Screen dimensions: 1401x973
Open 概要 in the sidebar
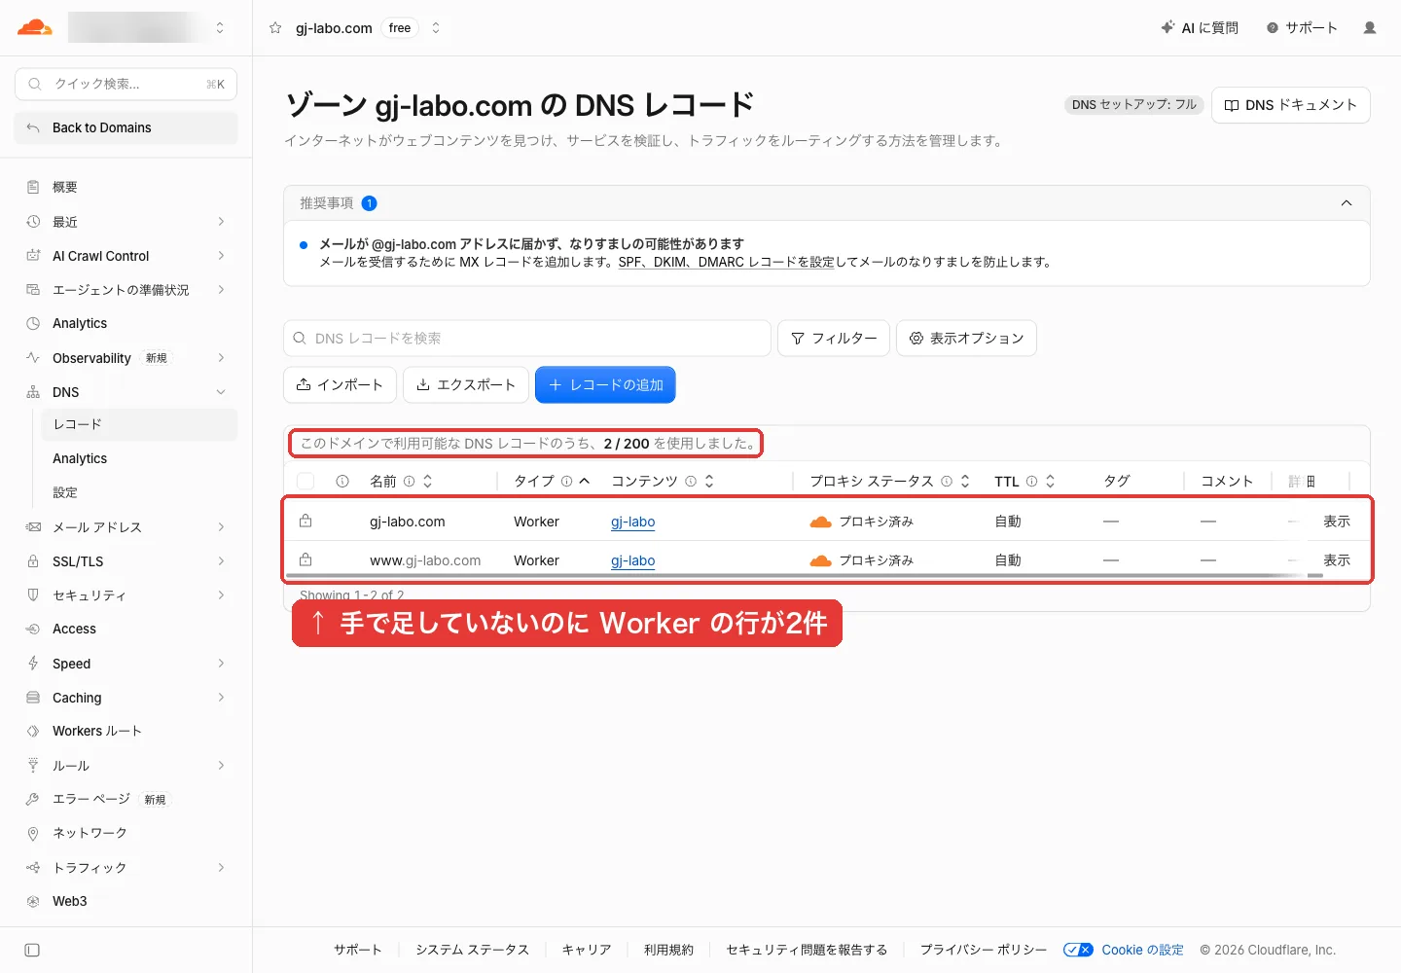(65, 187)
